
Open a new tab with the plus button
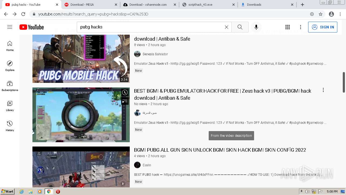coord(302,5)
